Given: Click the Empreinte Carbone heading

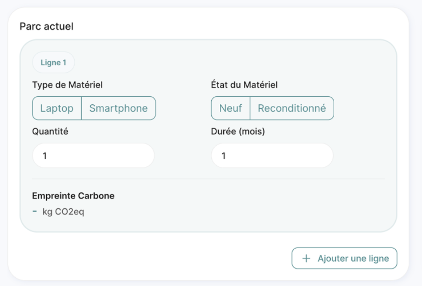Looking at the screenshot, I should pyautogui.click(x=73, y=196).
